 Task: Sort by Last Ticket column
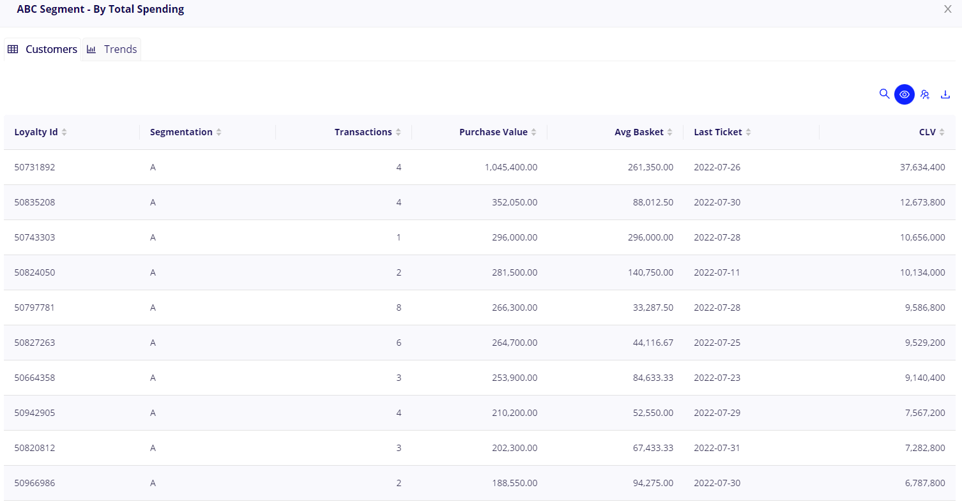point(722,132)
